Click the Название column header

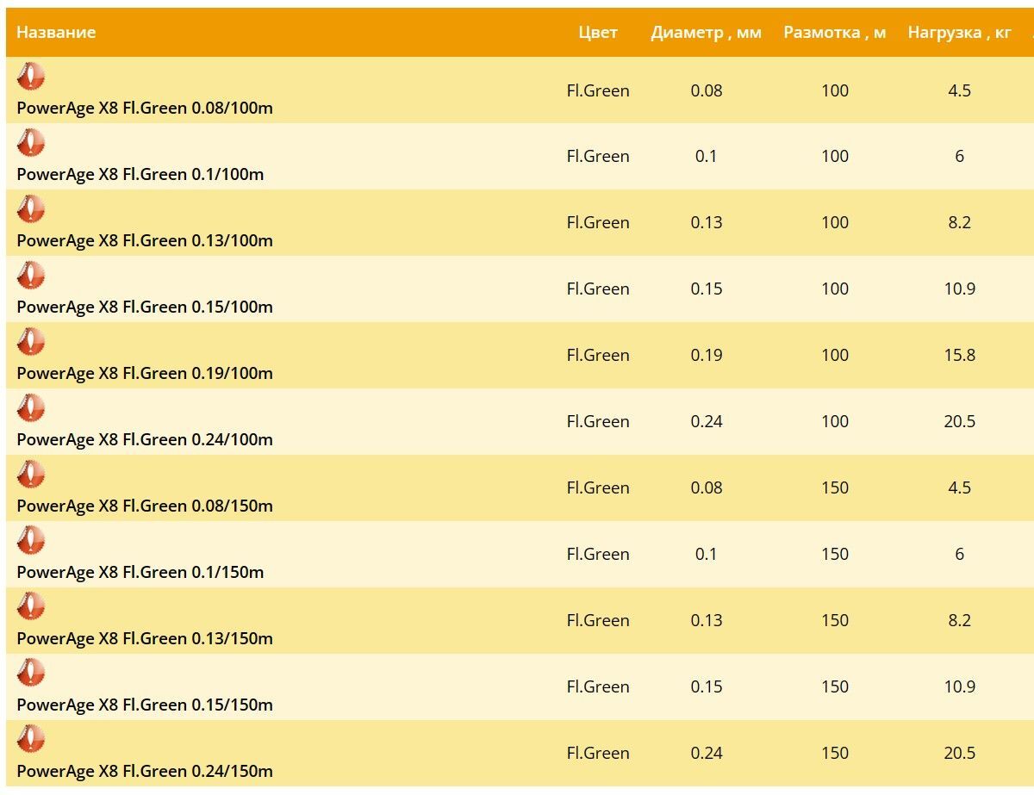(x=56, y=33)
